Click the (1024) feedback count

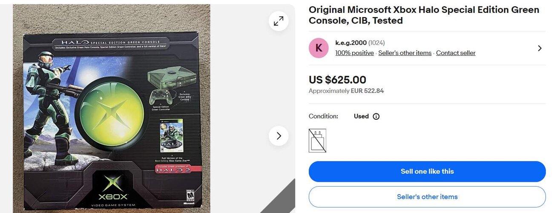376,43
